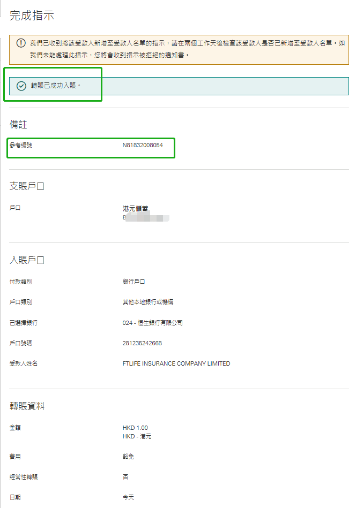Click the 轉賬資料 section heading
Screen dimensions: 356x508
point(27,406)
